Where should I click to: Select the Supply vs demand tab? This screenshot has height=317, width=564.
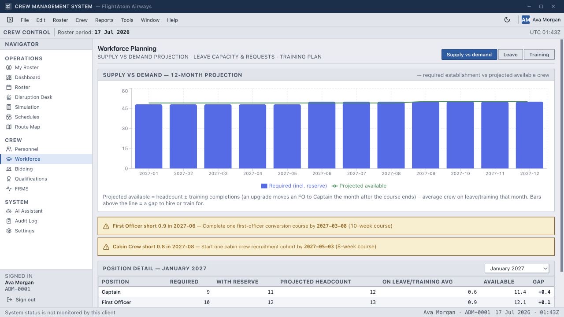coord(469,55)
